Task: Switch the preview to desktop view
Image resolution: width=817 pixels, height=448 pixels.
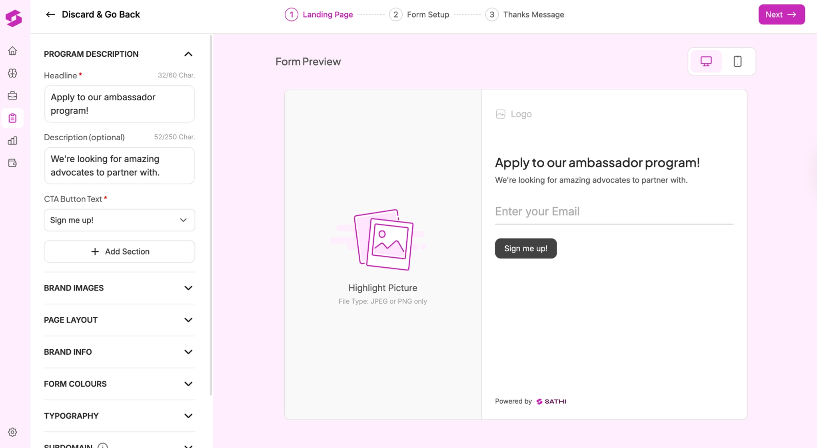Action: [706, 61]
